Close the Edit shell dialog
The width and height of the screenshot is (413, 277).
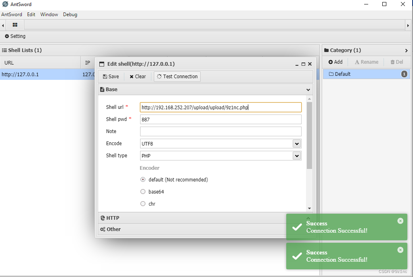click(310, 64)
